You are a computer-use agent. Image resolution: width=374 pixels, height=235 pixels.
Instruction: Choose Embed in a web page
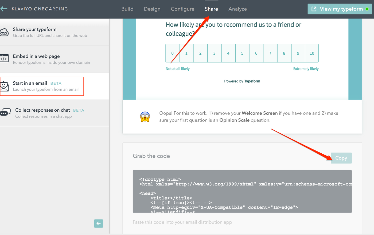54,59
